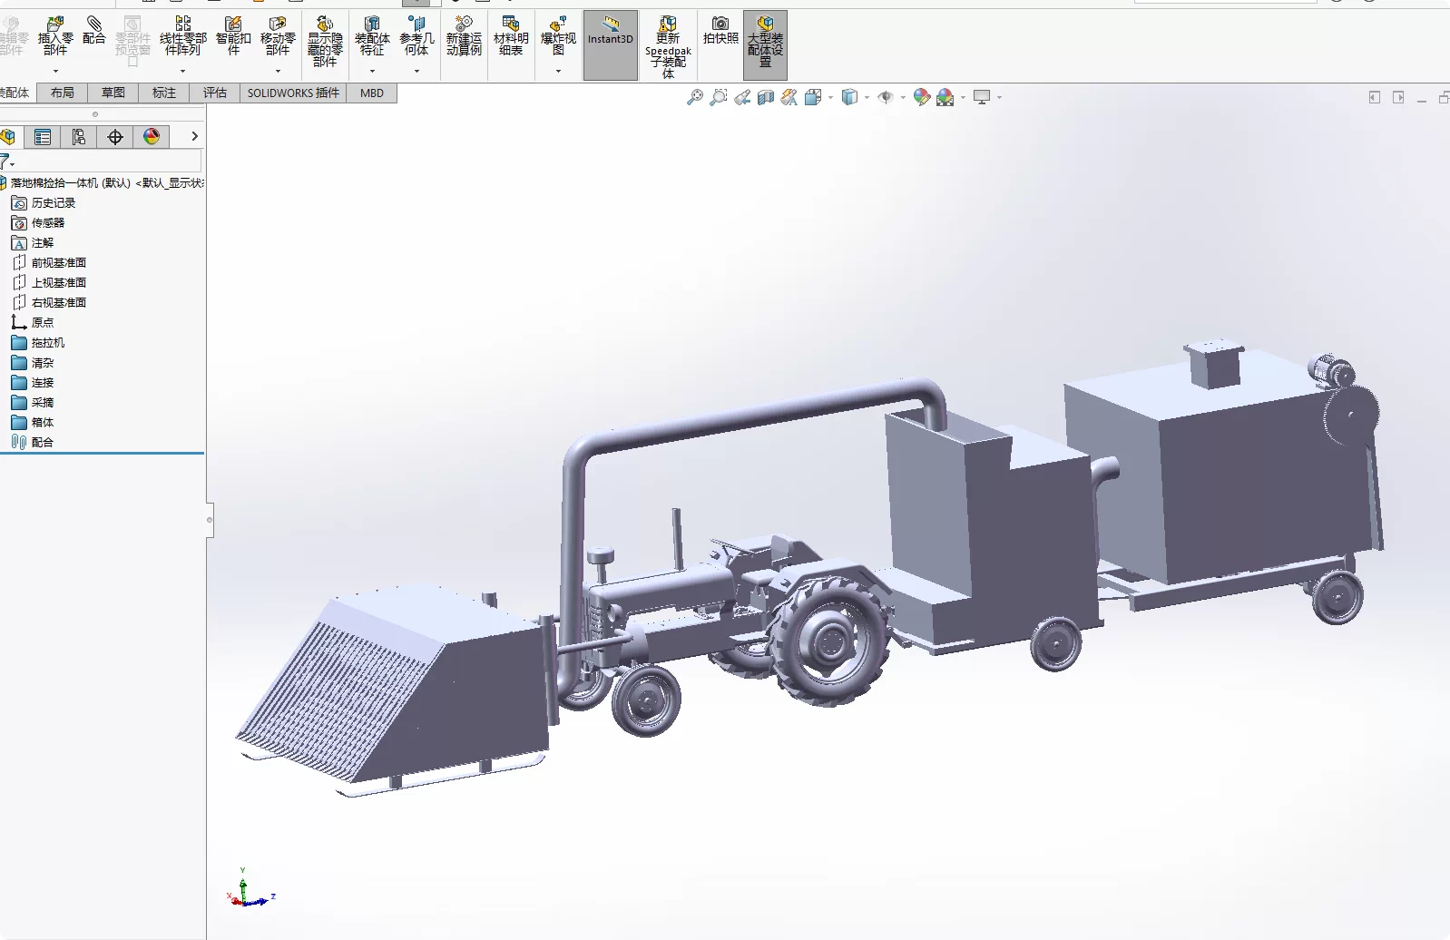Click Reference Geometry (参考几何体) tool

(416, 35)
